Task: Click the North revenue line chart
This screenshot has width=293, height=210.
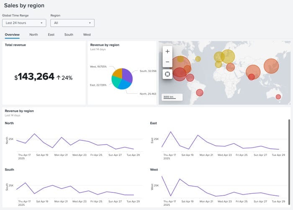Action: pyautogui.click(x=75, y=142)
